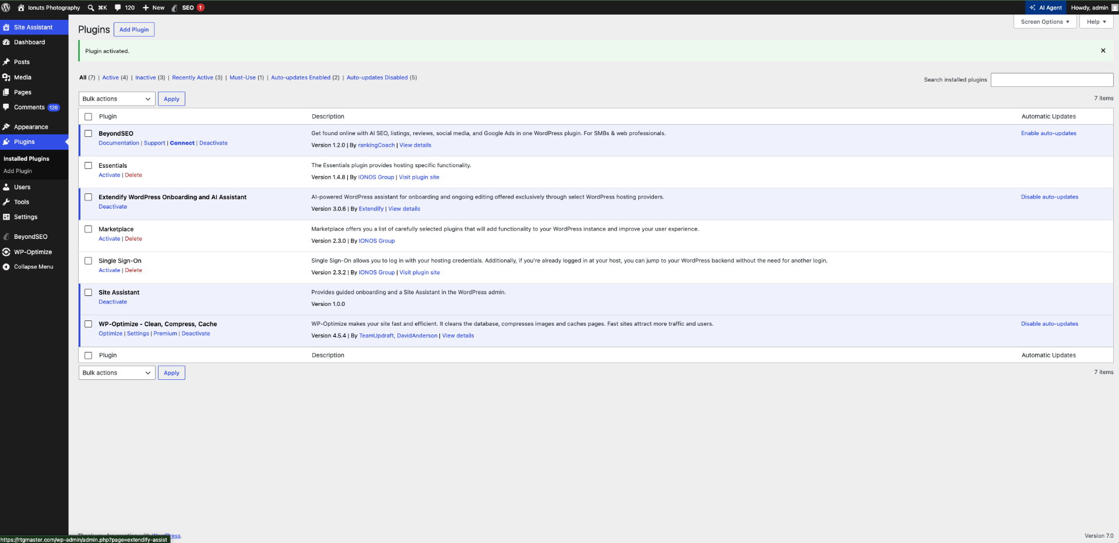Viewport: 1119px width, 543px height.
Task: Check the WP-Optimize plugin checkbox
Action: (x=89, y=324)
